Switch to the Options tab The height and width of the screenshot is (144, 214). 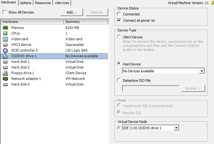point(25,3)
